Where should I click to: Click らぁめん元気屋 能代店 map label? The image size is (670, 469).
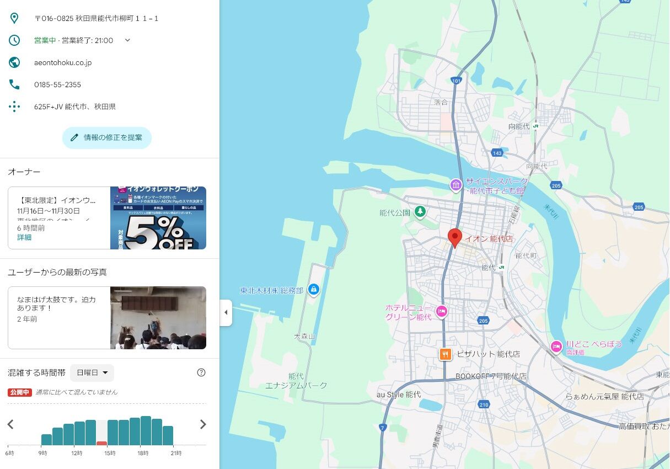tap(604, 397)
